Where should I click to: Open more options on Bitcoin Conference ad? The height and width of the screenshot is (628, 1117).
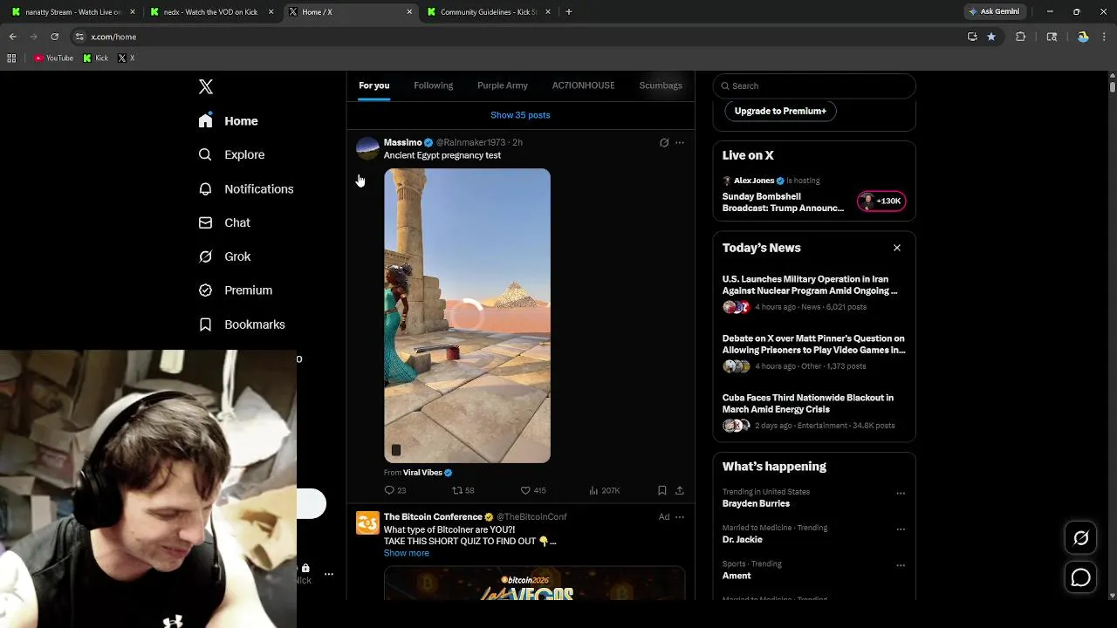point(680,517)
